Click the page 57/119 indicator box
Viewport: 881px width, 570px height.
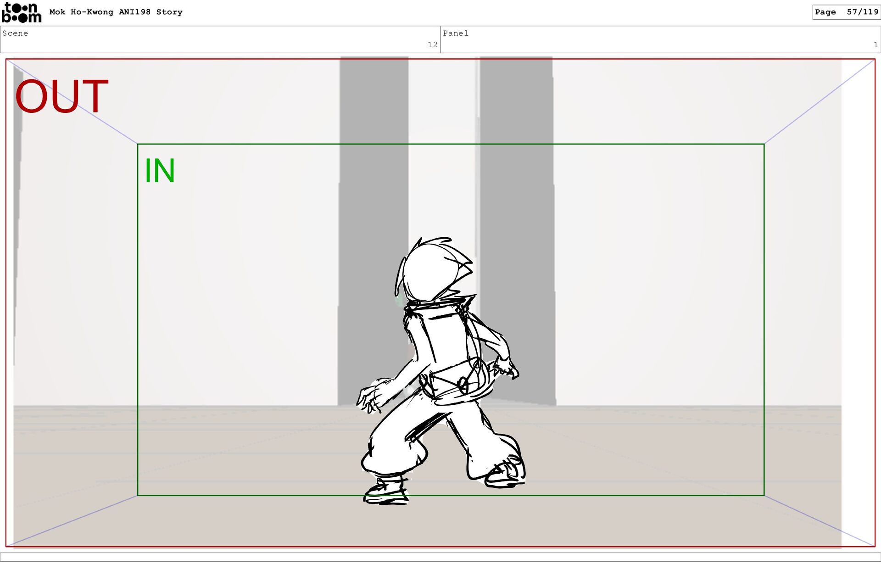pos(846,12)
